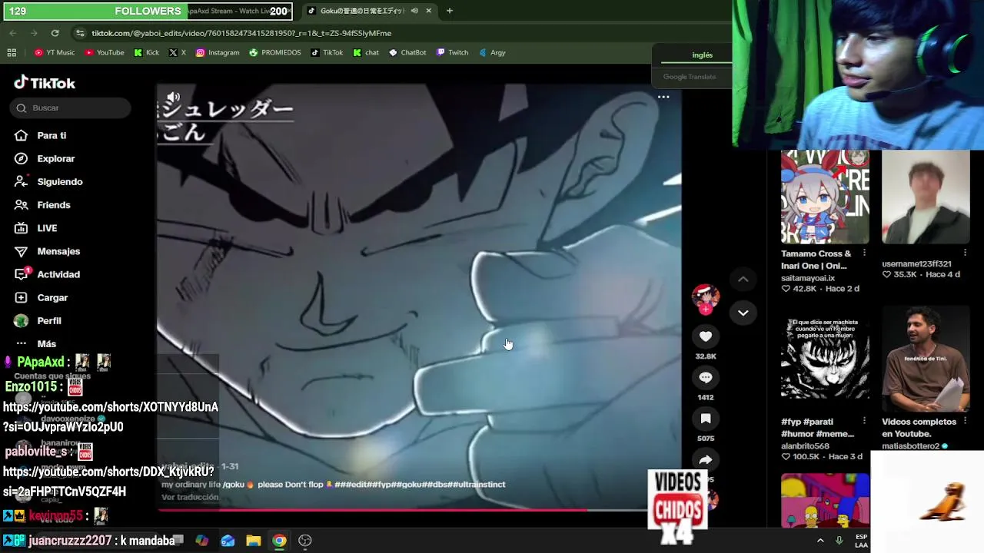The width and height of the screenshot is (984, 553).
Task: Click Ver traducción under caption
Action: 190,497
